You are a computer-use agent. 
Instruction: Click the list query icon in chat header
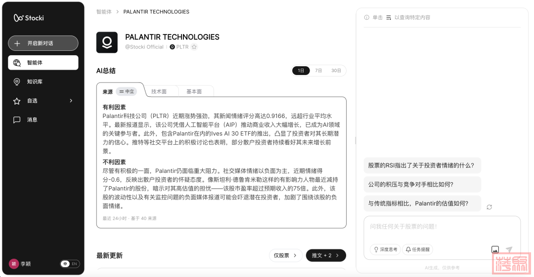[389, 17]
